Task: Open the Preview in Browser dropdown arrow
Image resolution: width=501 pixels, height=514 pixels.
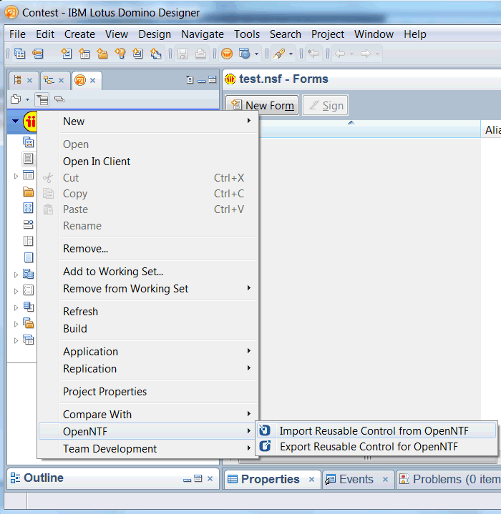Action: [x=256, y=54]
